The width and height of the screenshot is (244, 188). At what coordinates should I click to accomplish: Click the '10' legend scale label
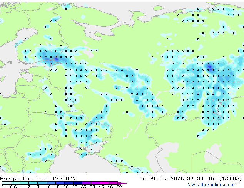[48, 186]
